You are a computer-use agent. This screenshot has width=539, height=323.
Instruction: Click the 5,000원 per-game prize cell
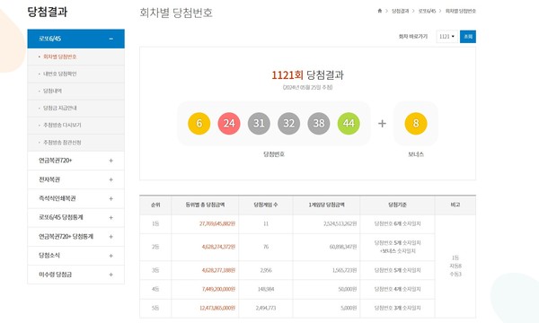point(326,308)
